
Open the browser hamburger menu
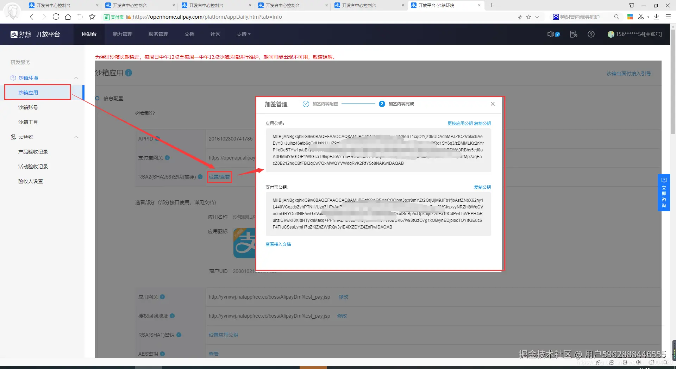tap(668, 17)
